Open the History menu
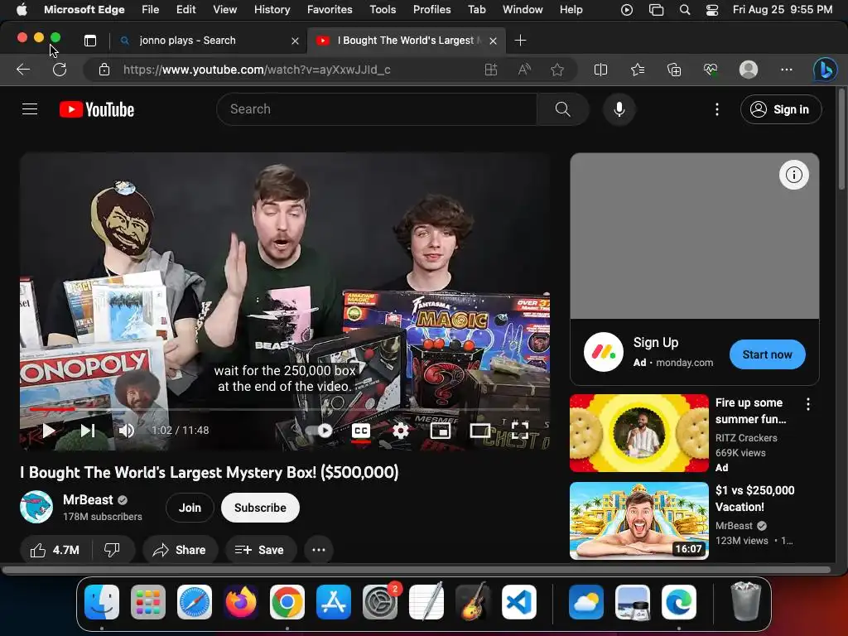 272,10
